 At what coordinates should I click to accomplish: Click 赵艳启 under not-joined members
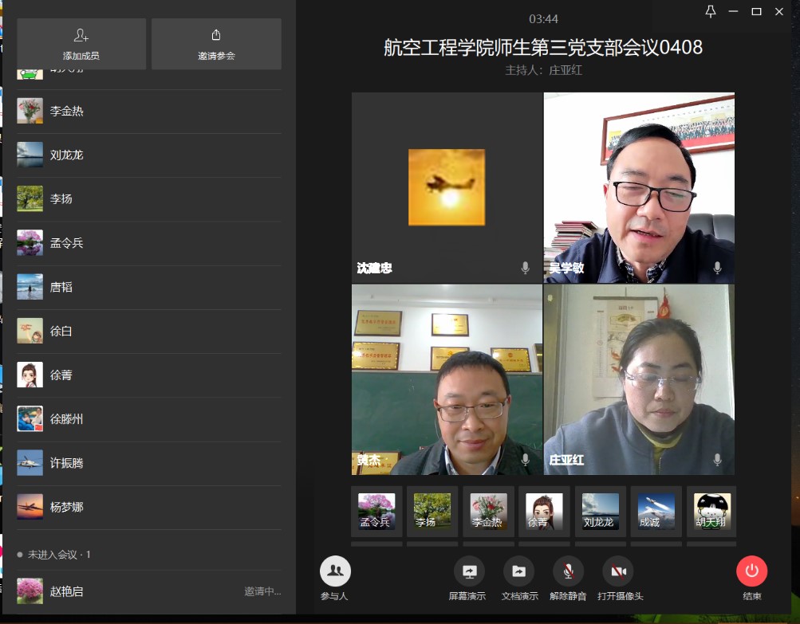pos(67,591)
